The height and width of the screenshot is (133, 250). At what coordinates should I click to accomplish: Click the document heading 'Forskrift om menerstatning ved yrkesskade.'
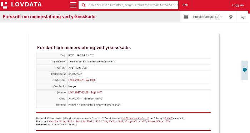tap(84, 48)
